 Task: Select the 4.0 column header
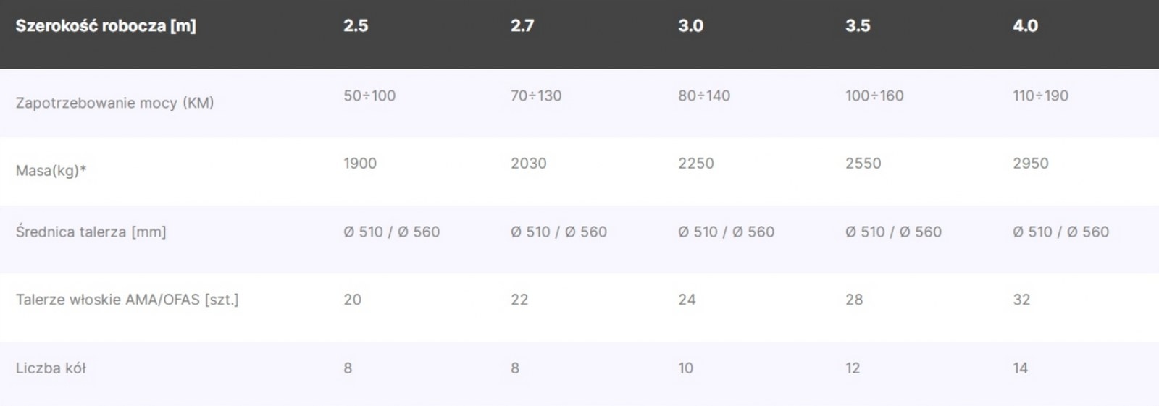pyautogui.click(x=1025, y=26)
